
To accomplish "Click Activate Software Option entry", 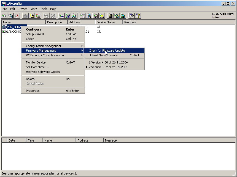I will [x=43, y=72].
